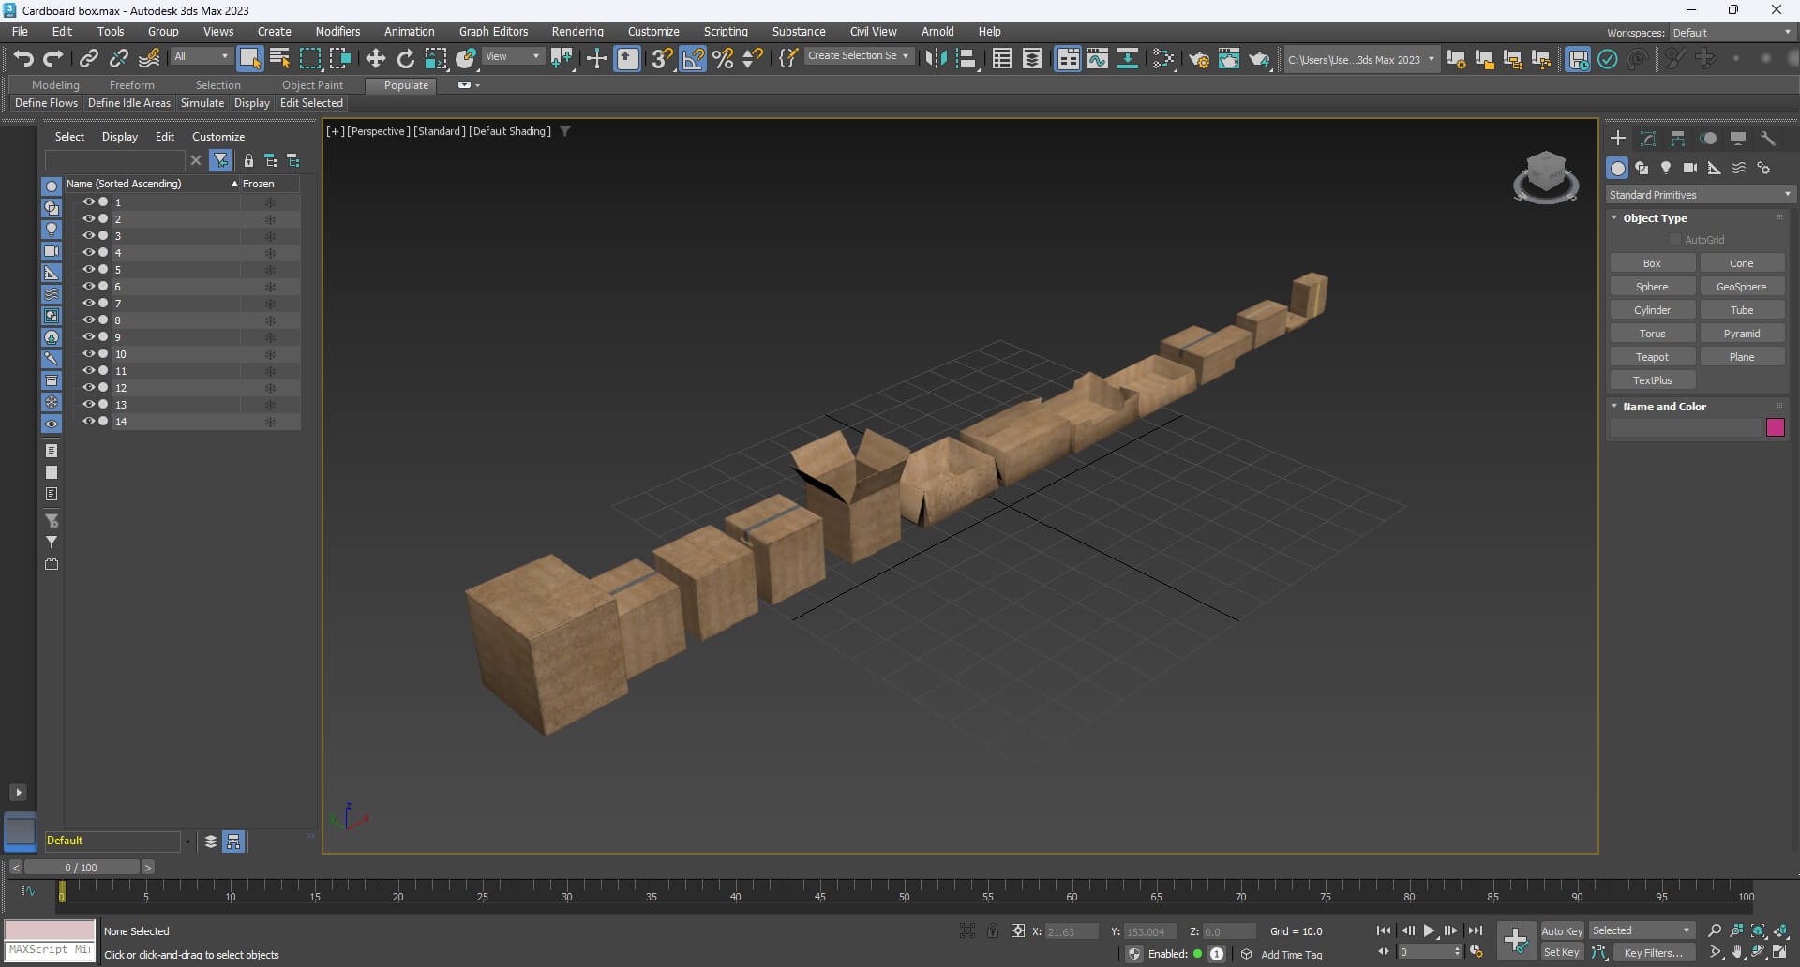Open the View reference coordinate dropdown
Viewport: 1800px width, 967px height.
(513, 56)
